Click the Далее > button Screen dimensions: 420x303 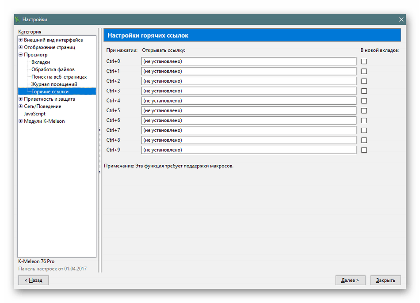[350, 280]
